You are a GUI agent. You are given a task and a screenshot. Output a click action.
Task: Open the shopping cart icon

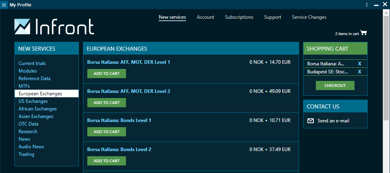coord(363,33)
